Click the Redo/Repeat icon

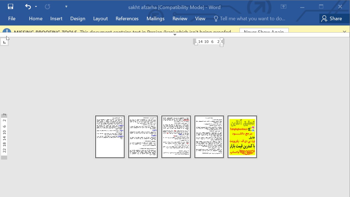click(47, 7)
